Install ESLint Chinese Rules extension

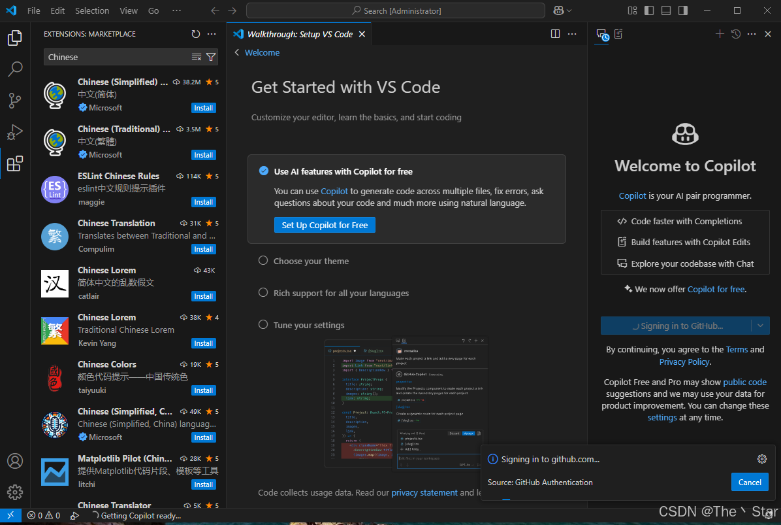(204, 202)
